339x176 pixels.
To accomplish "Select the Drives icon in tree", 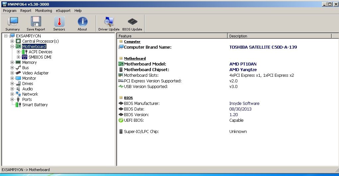I will (x=18, y=83).
